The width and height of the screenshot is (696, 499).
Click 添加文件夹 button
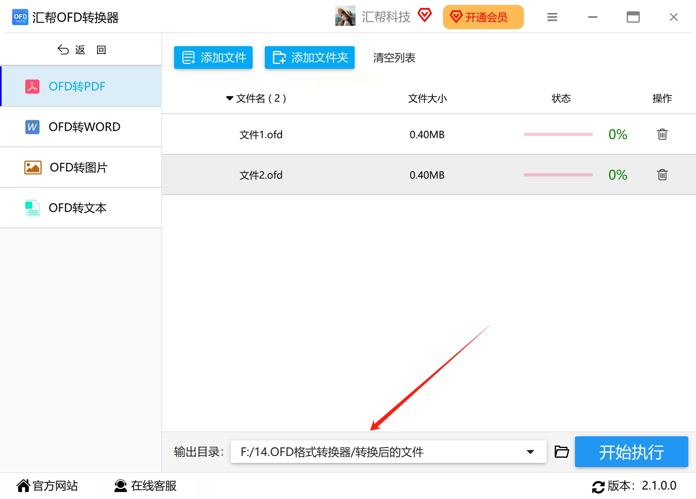point(310,57)
